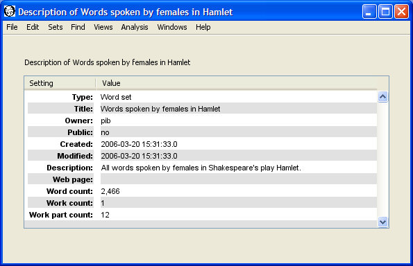413x266 pixels.
Task: Click the 'Created:' setting label
Action: tap(76, 144)
